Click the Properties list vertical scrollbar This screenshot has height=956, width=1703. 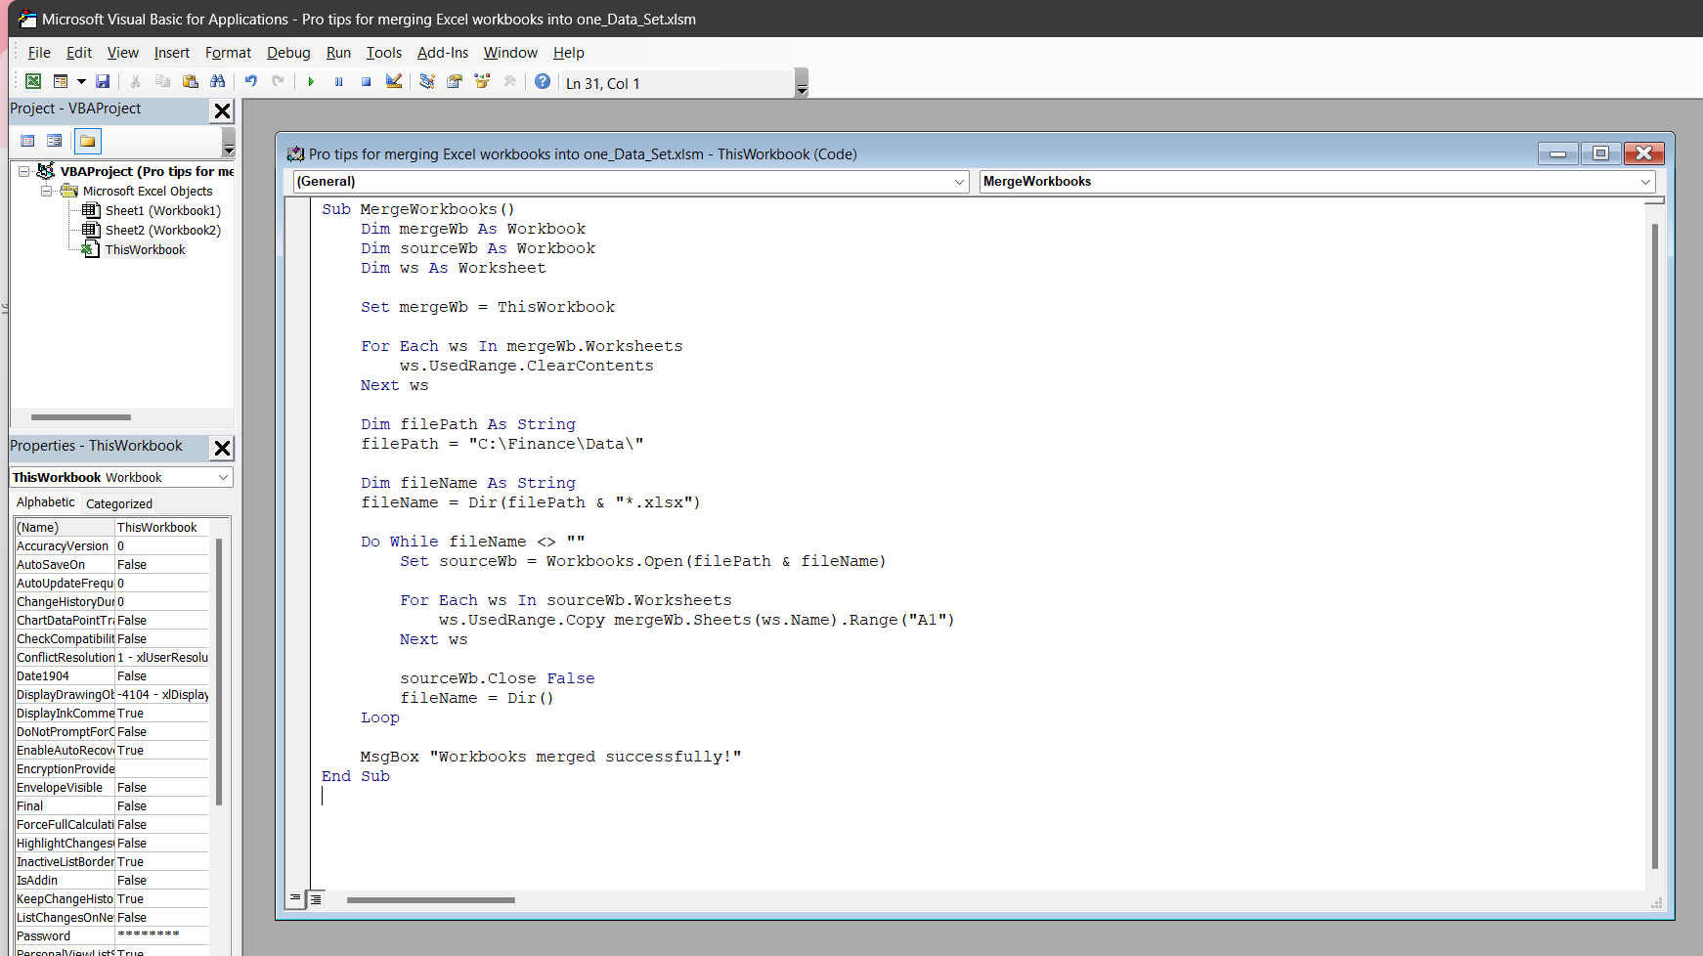219,672
